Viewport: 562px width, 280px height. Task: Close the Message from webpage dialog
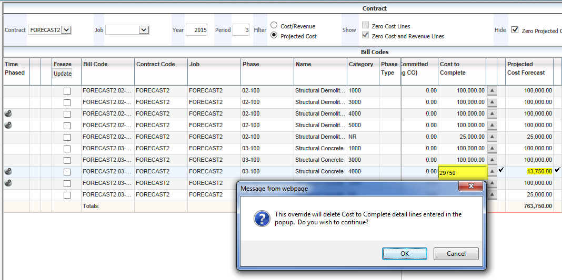[471, 186]
